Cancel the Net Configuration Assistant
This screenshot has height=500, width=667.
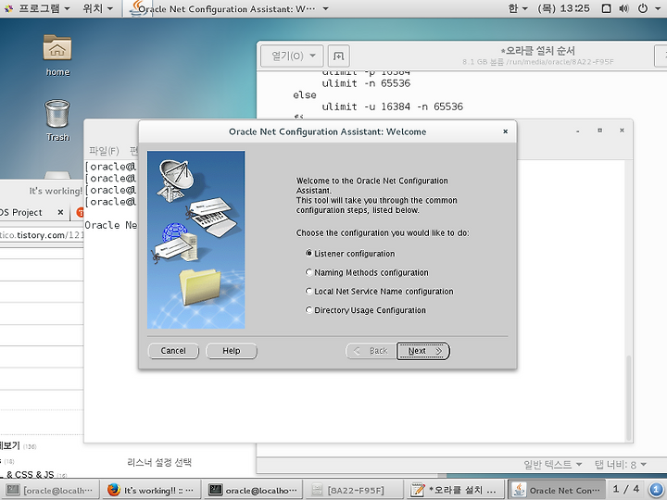pyautogui.click(x=173, y=351)
